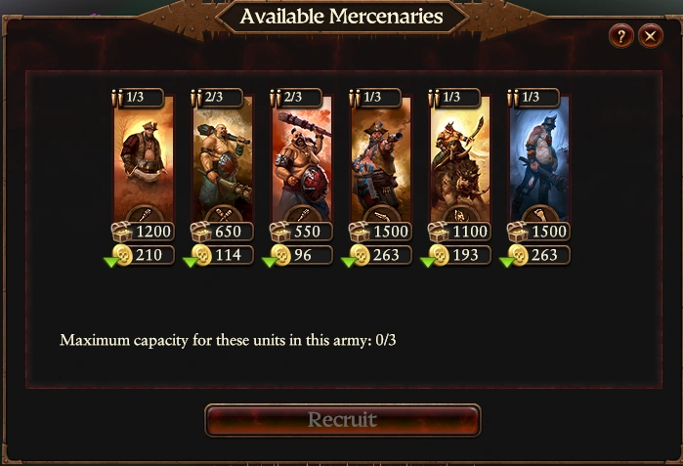Select the pirate ogre mercenary card costing 1200
Viewport: 683px width, 466px height.
coord(144,159)
